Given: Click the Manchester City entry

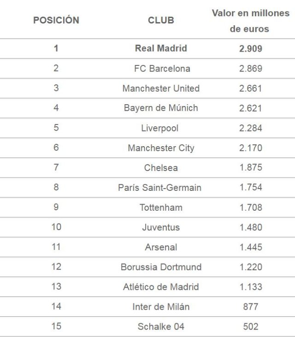Looking at the screenshot, I should (161, 148).
